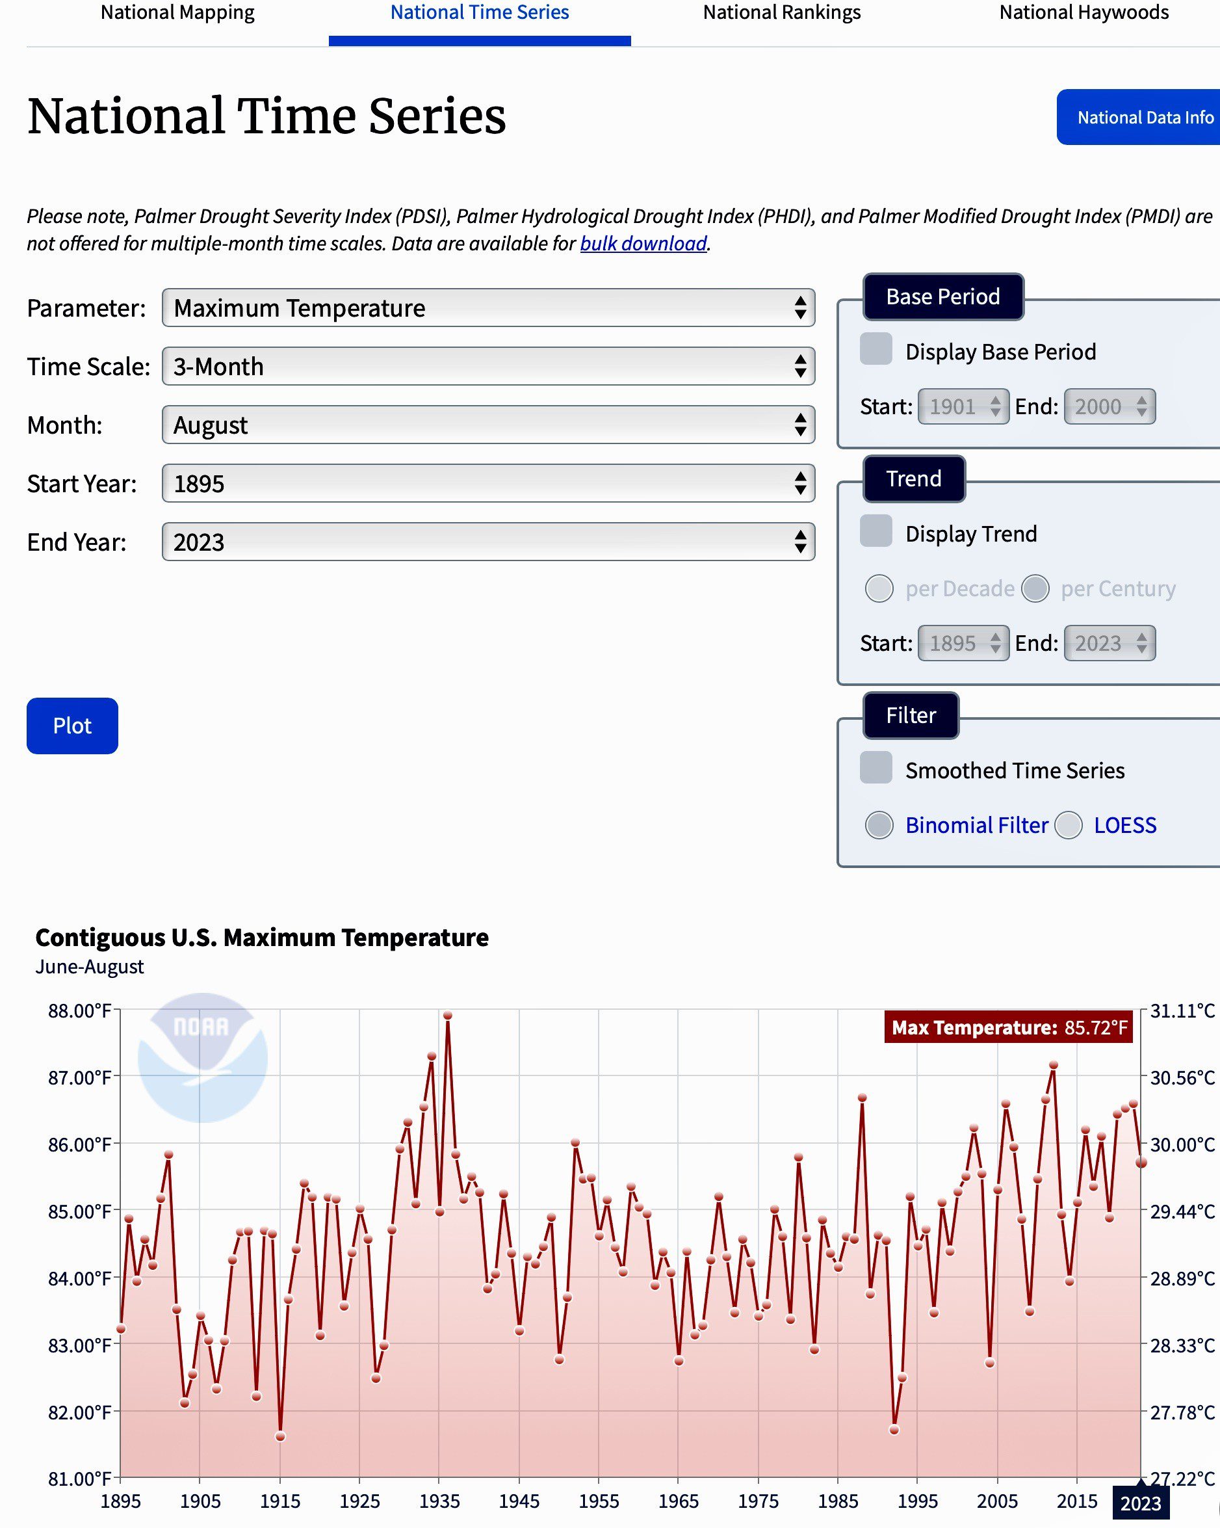Enable the Display Base Period checkbox
Viewport: 1220px width, 1528px height.
click(x=876, y=349)
